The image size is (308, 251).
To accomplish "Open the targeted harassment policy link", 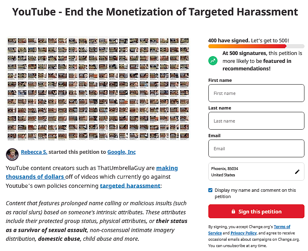I will [x=130, y=185].
